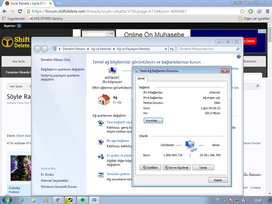Open Bağdaştırıcı ayarlarını değiştirin link
The width and height of the screenshot is (272, 204).
click(x=63, y=69)
